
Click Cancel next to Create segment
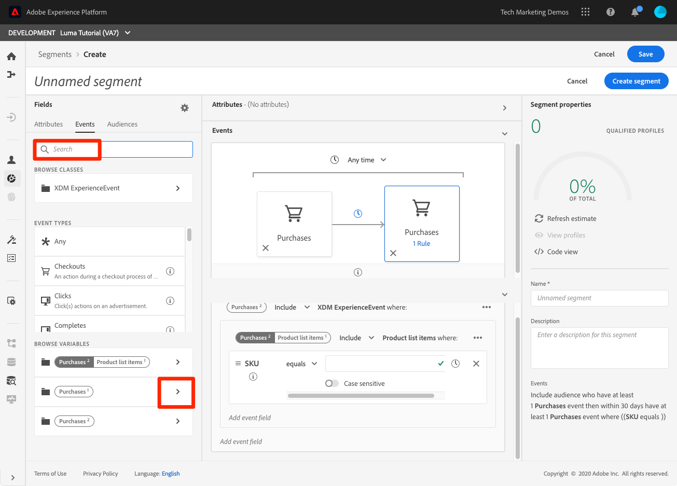pyautogui.click(x=577, y=81)
